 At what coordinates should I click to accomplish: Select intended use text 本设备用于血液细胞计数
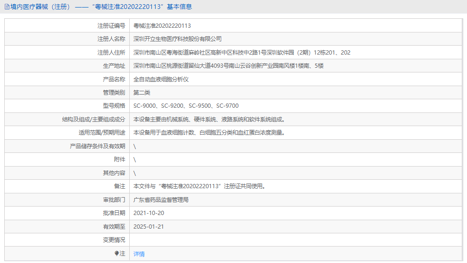coord(210,133)
